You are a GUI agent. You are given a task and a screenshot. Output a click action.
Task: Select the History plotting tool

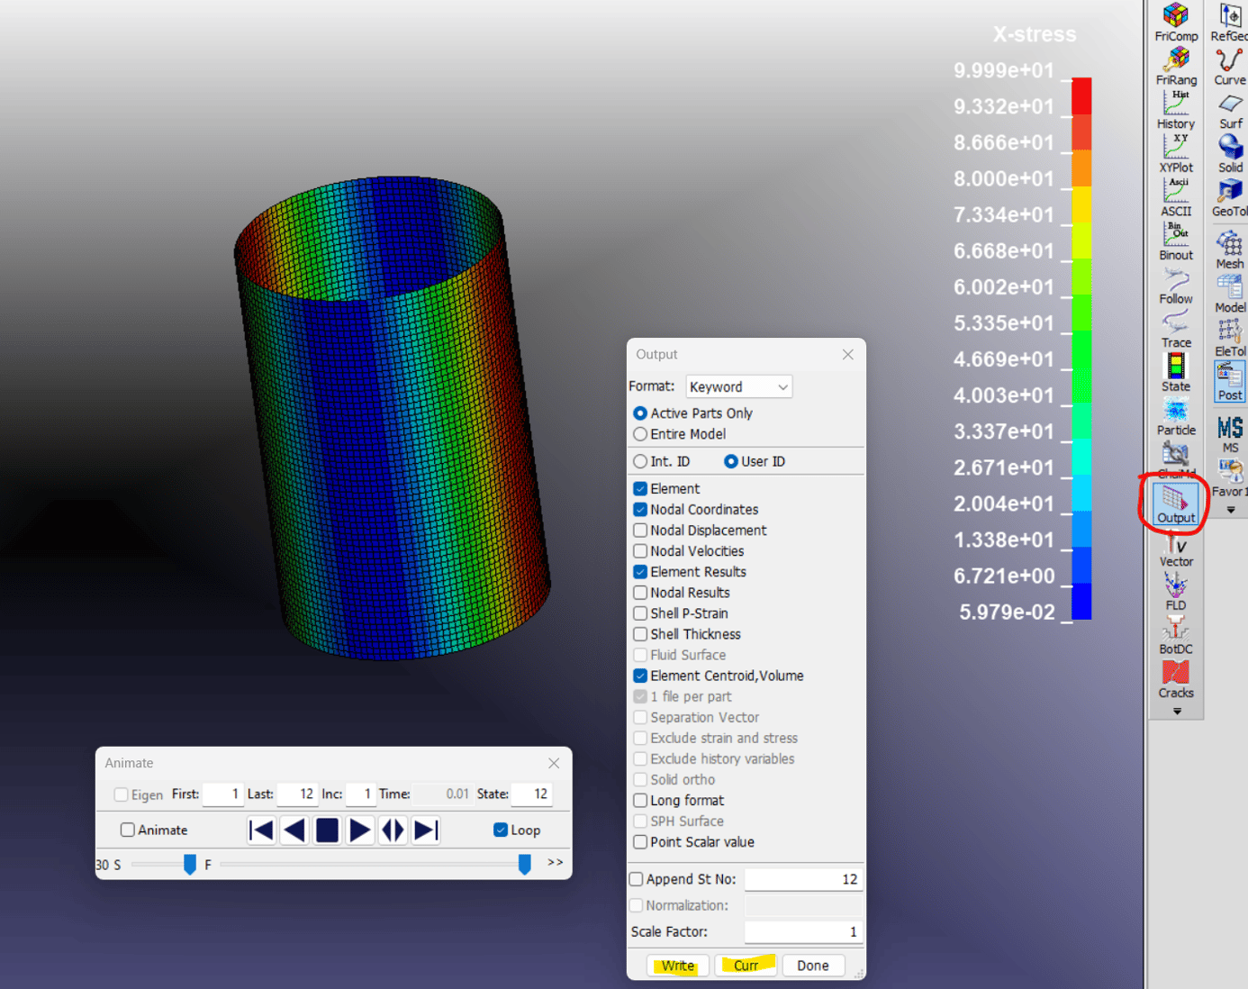[1175, 109]
